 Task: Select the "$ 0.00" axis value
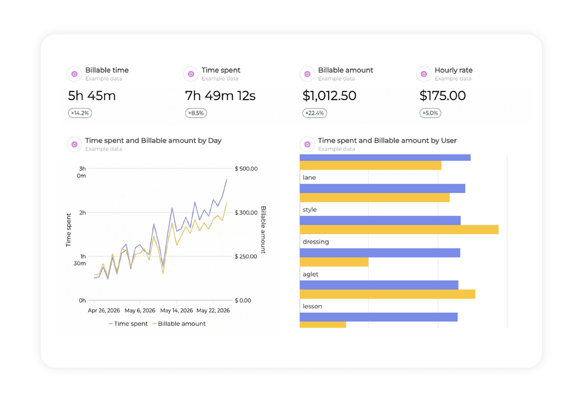tap(243, 301)
